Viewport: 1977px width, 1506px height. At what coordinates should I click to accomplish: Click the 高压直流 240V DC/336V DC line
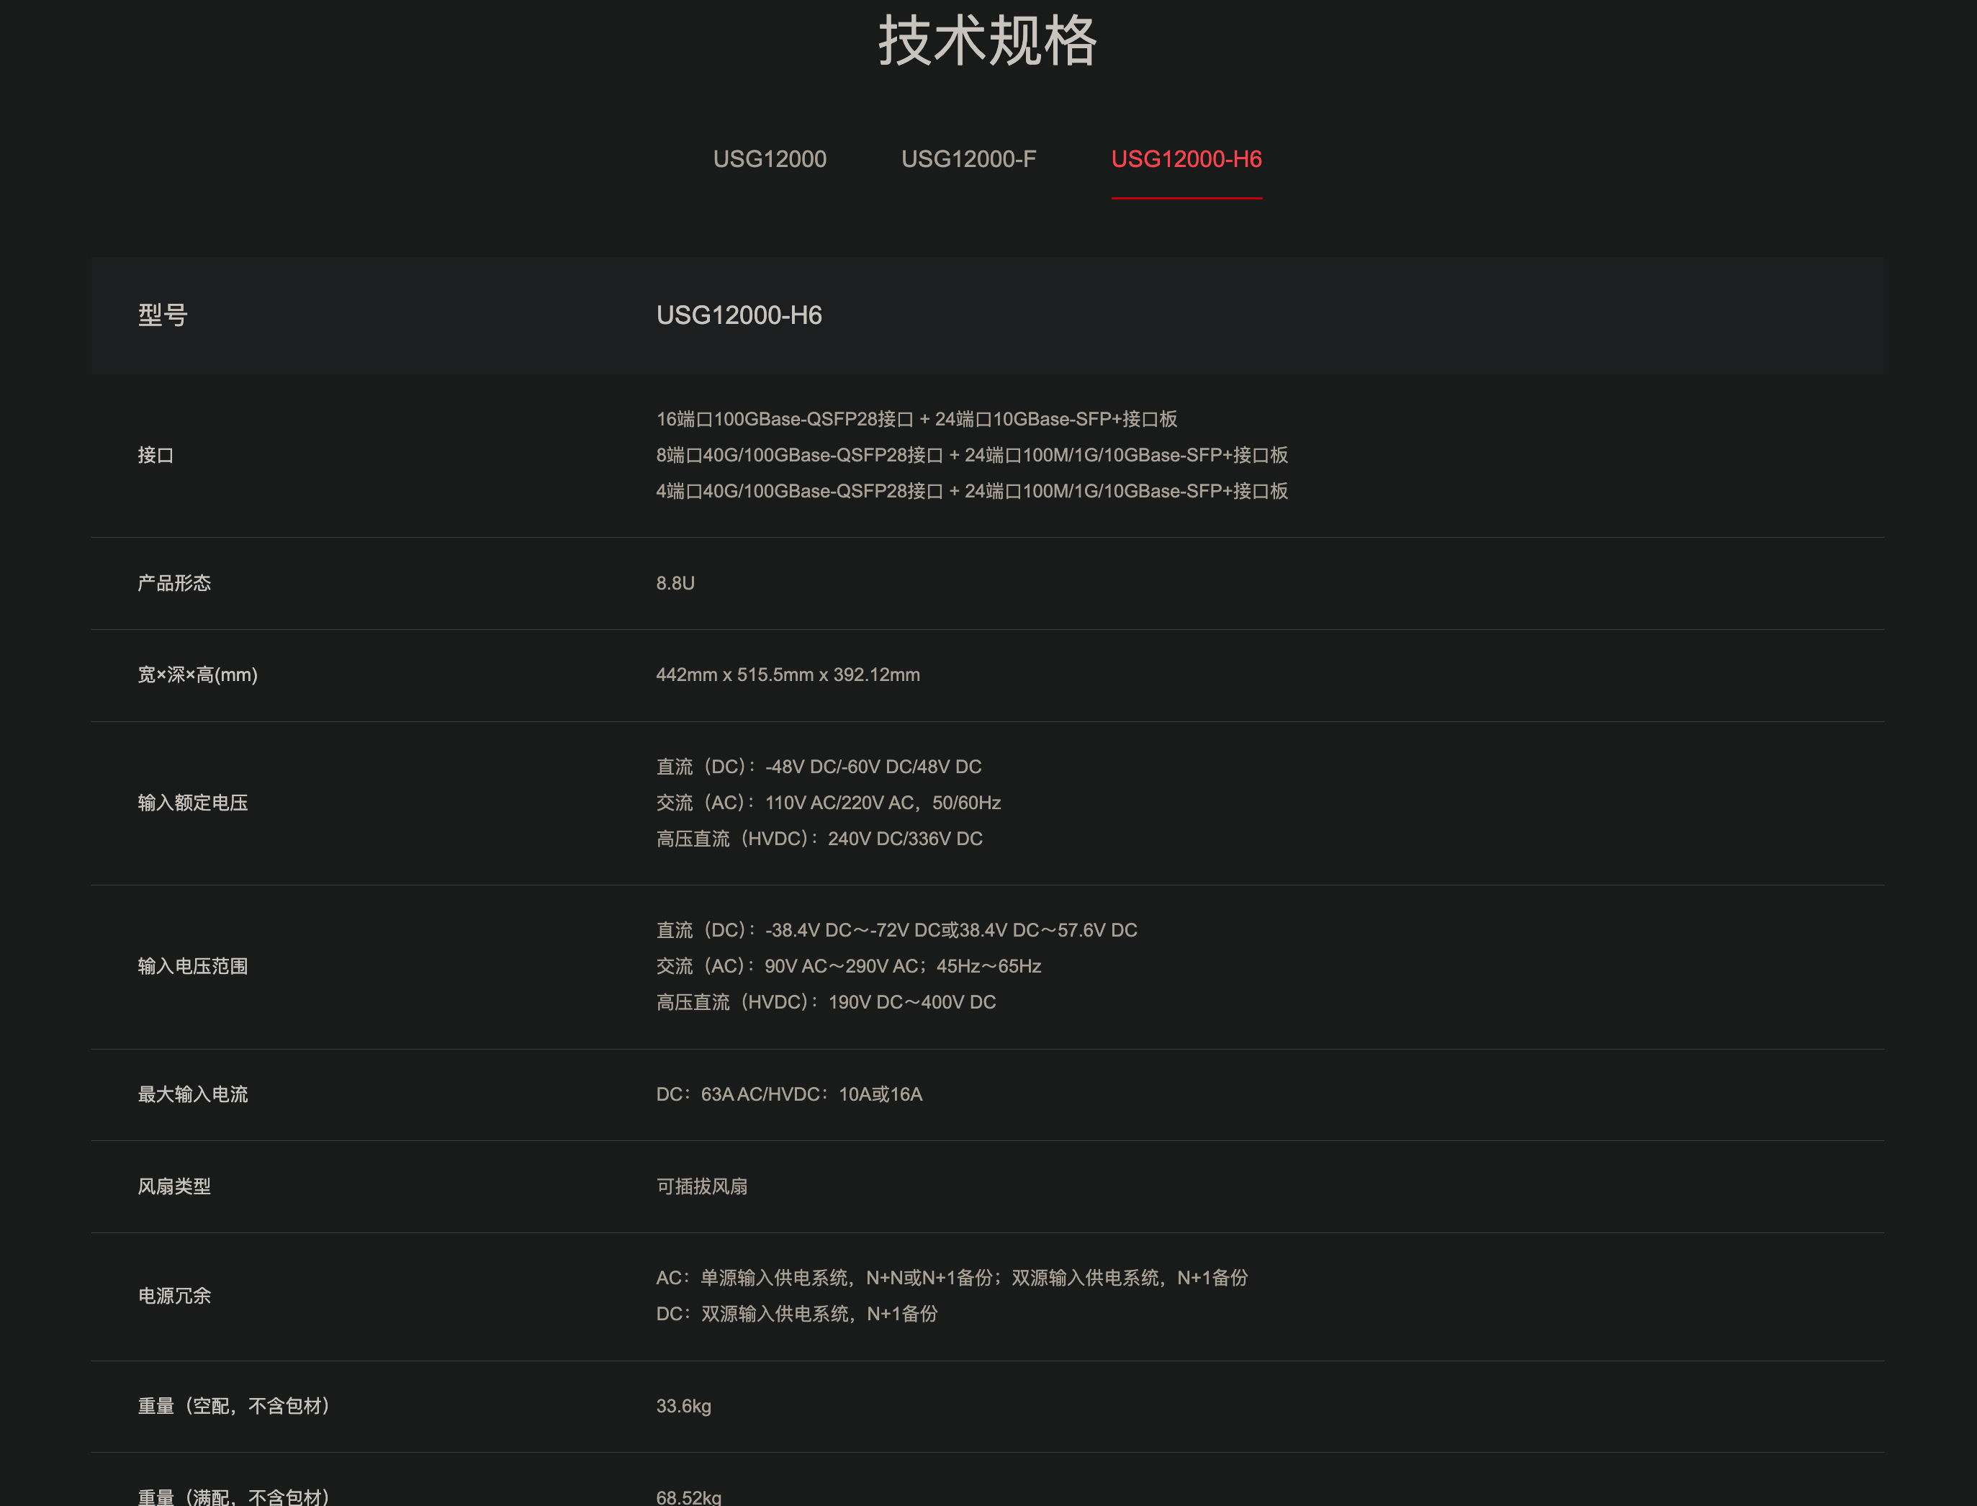pos(819,839)
